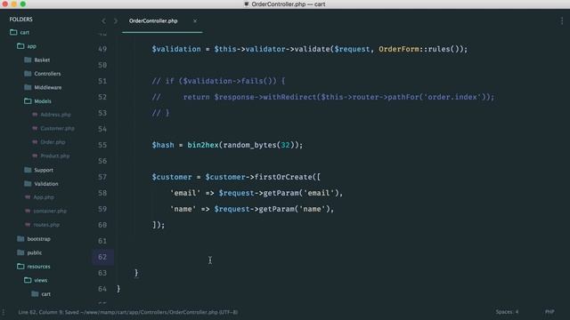
Task: Open routes.php in the sidebar
Action: 46,225
